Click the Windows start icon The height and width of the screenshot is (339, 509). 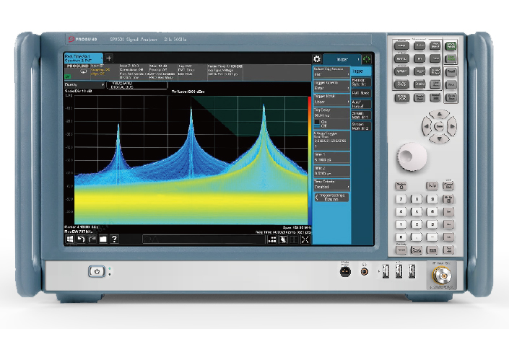[71, 238]
